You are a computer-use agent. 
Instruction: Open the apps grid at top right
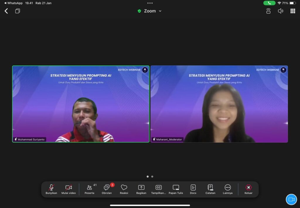[292, 11]
